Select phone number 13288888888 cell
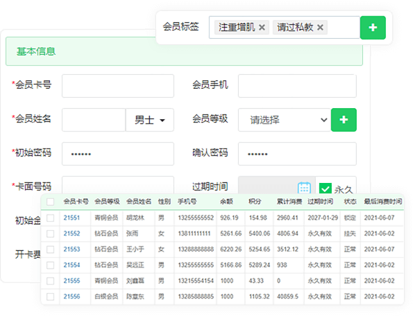 click(x=196, y=249)
